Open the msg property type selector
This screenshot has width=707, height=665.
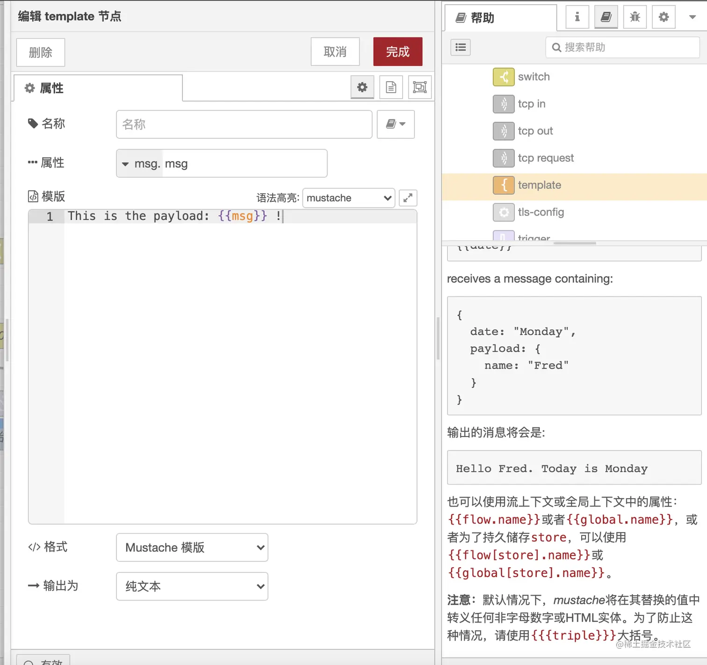pos(139,164)
